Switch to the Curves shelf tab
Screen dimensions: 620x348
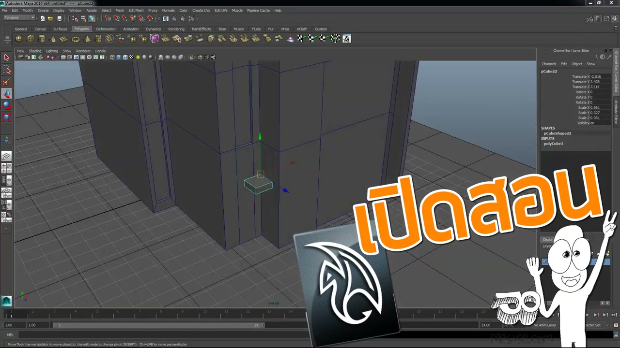coord(40,29)
